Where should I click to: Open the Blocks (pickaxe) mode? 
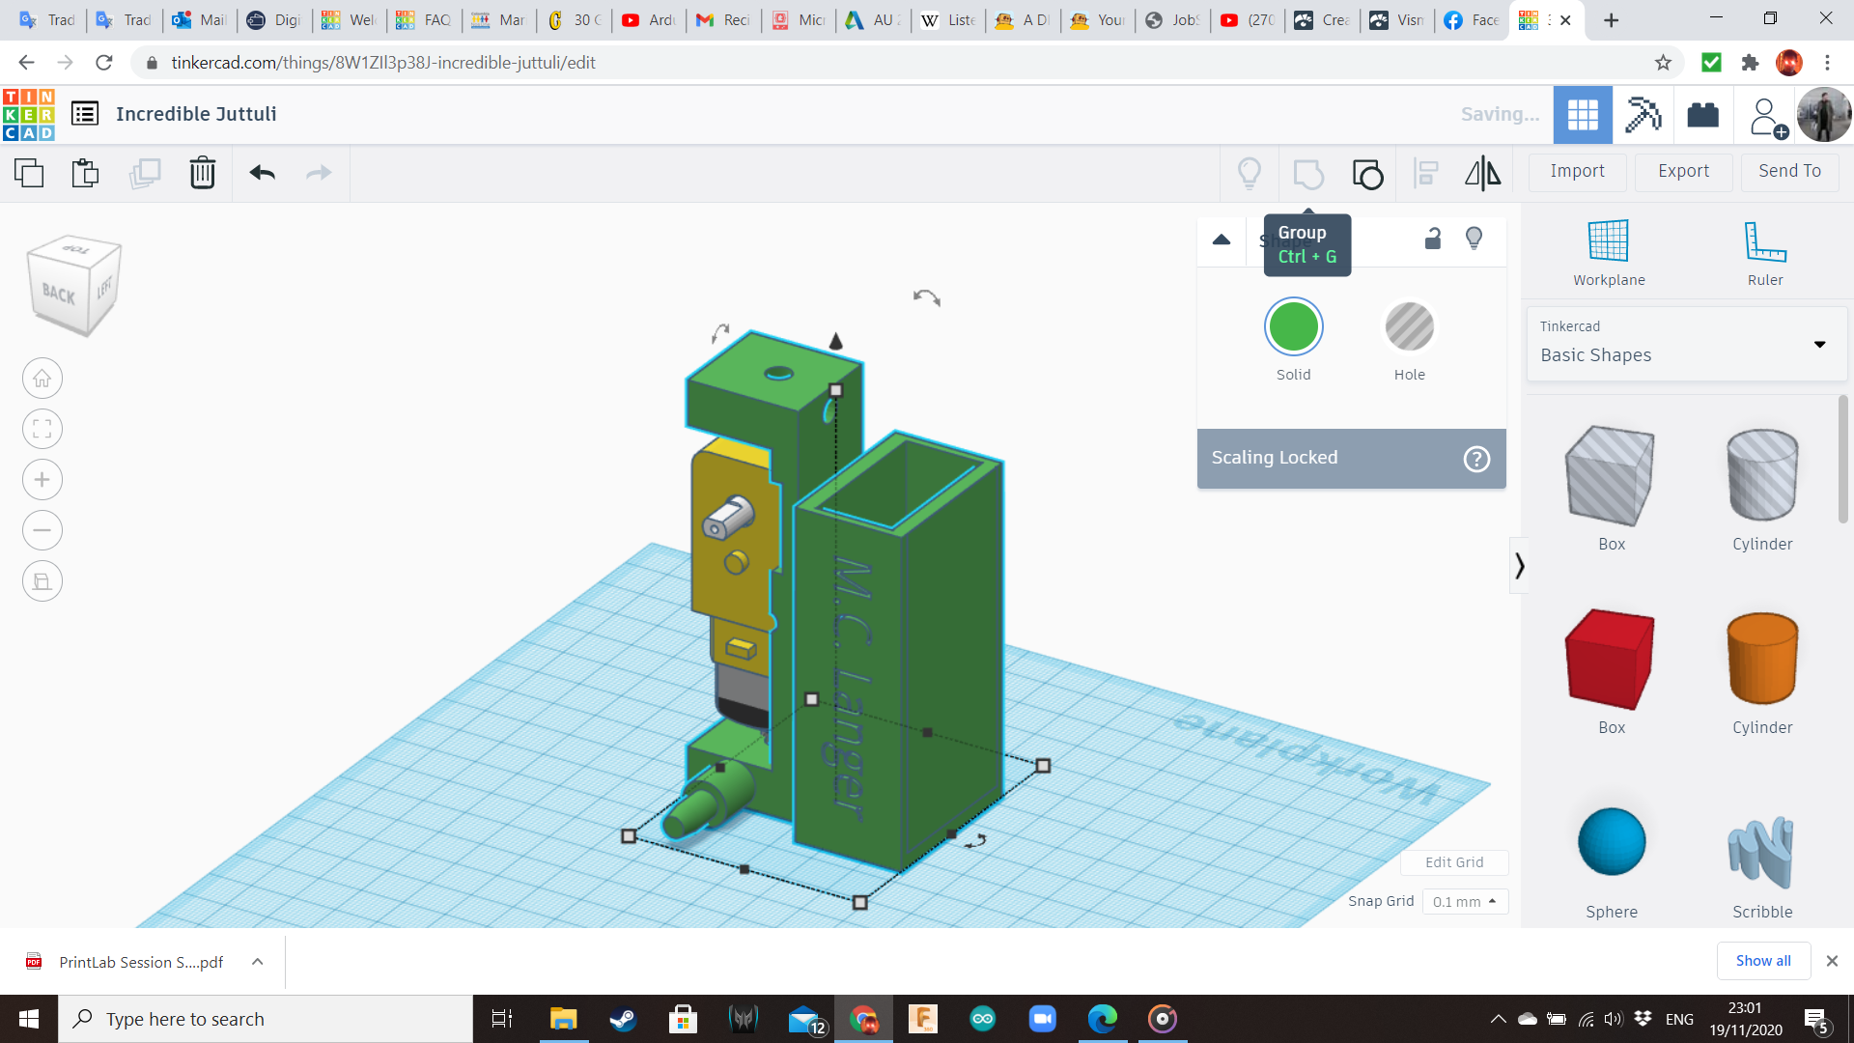tap(1643, 115)
